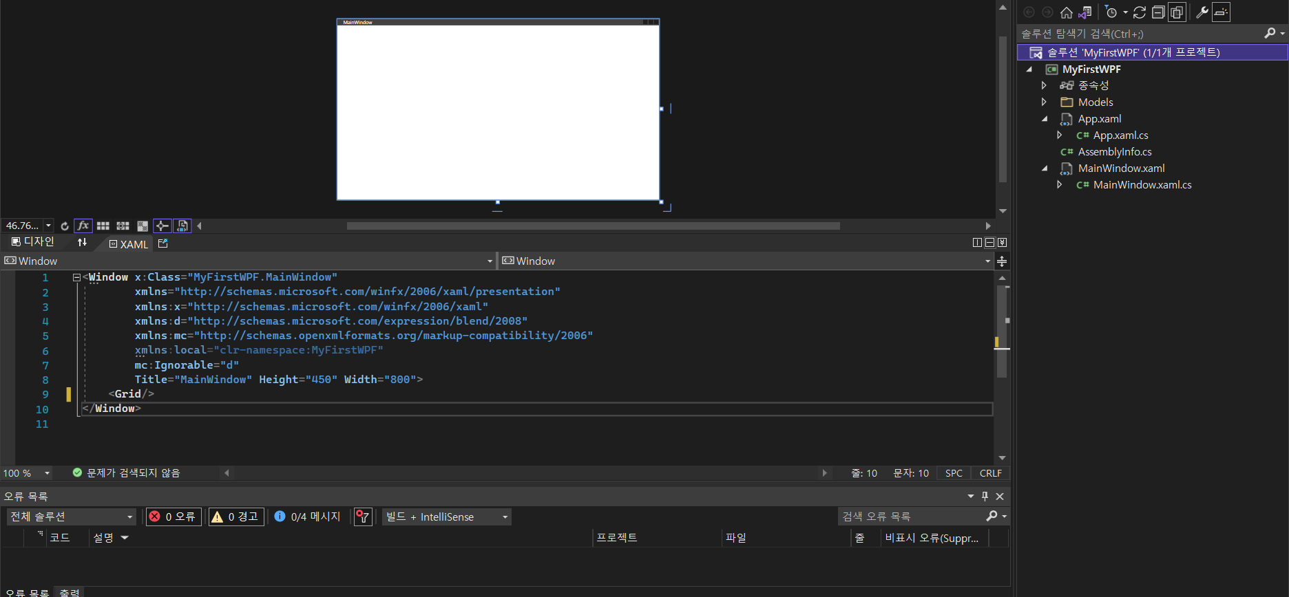The height and width of the screenshot is (597, 1289).
Task: Collapse the XAML pane icon
Action: point(1002,243)
